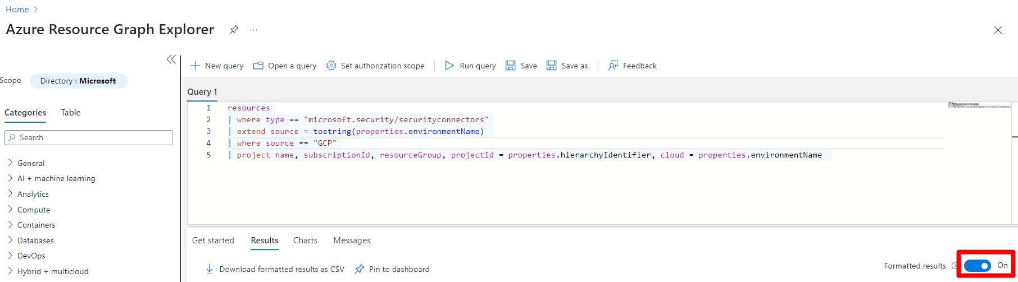The width and height of the screenshot is (1018, 282).
Task: Click "properties.hierarchyIdentifier" on line 5
Action: tap(580, 155)
